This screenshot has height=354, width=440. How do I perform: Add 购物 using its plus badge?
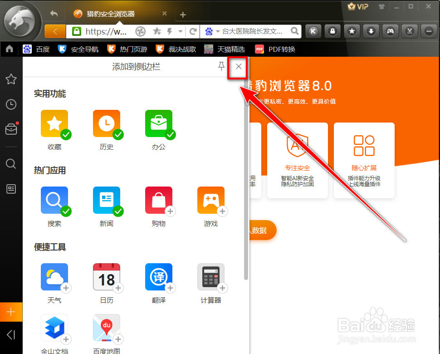171,211
